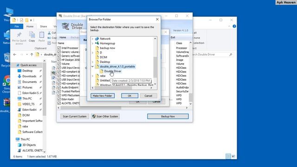Screen dimensions: 297x167
Task: Open Downloads in Quick access
Action: tap(29, 76)
